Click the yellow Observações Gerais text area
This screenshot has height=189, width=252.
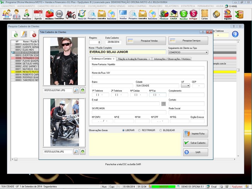(135, 144)
